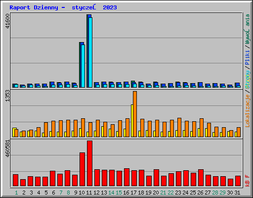The image size is (253, 198).
Task: Click day label "25" on x-axis
Action: tap(193, 193)
